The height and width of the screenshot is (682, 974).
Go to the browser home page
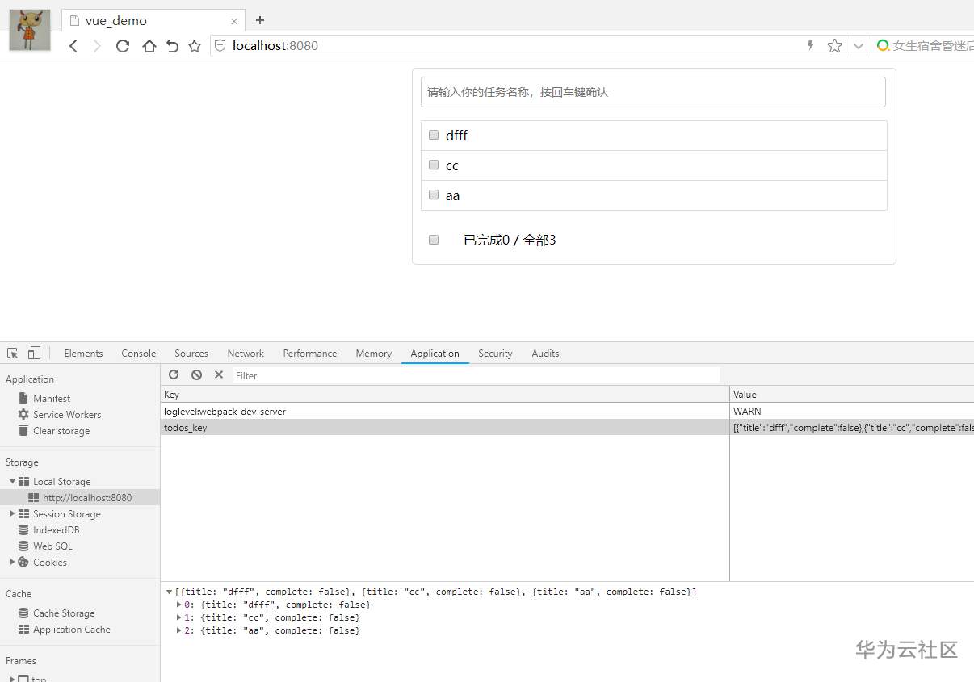149,46
